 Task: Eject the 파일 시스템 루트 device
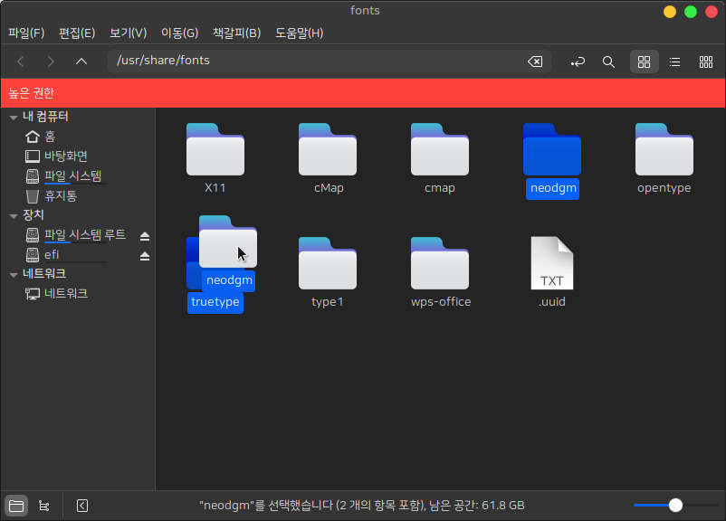pyautogui.click(x=144, y=236)
